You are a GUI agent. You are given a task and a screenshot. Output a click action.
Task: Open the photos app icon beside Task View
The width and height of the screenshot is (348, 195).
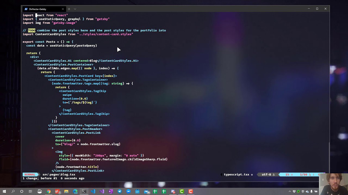40,191
